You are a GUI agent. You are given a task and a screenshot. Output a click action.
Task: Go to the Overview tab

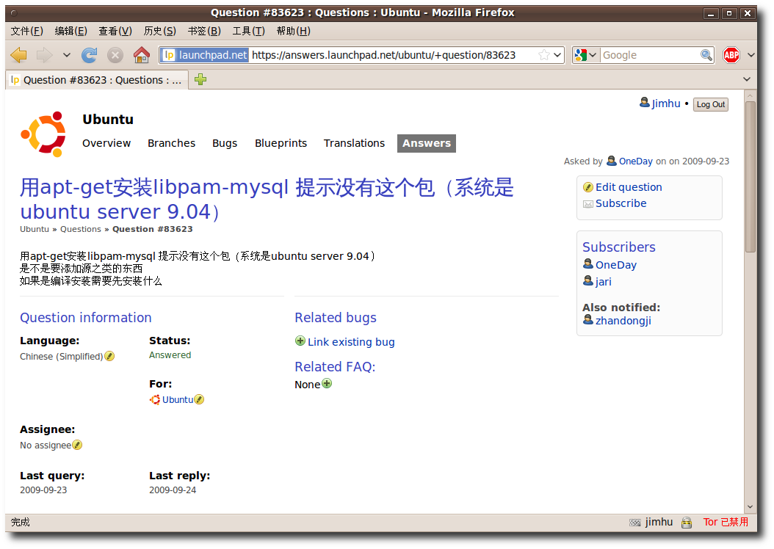tap(106, 143)
